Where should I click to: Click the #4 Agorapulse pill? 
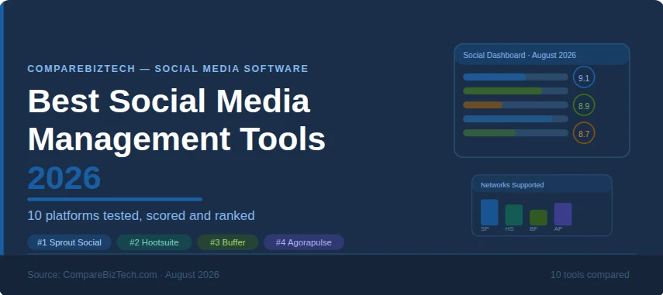tap(304, 242)
